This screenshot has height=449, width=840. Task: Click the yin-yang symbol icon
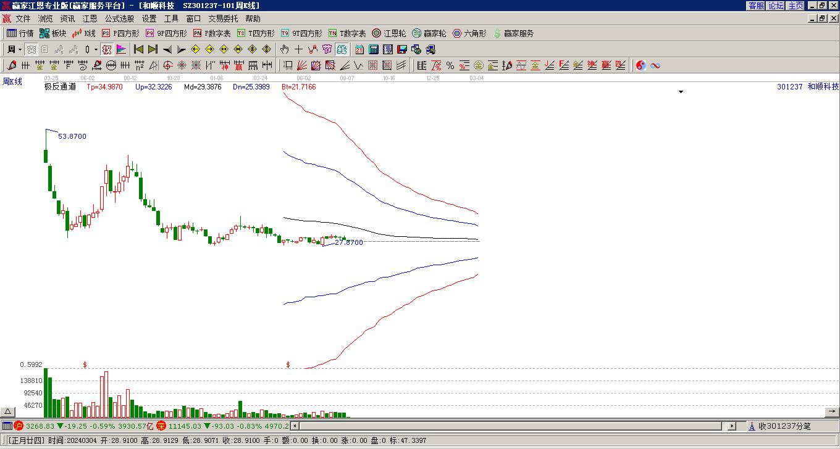(x=641, y=65)
